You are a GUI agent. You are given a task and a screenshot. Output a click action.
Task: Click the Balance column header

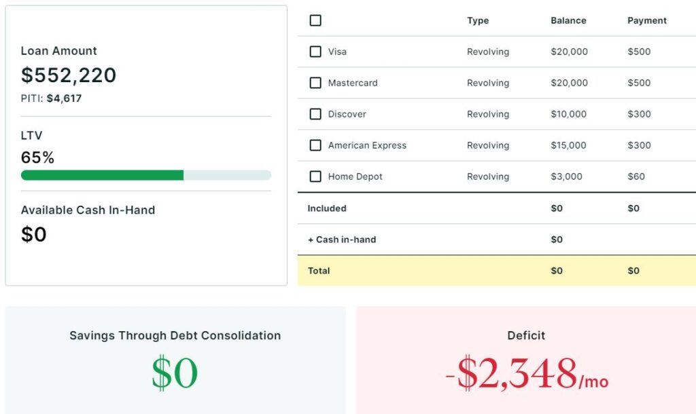568,20
